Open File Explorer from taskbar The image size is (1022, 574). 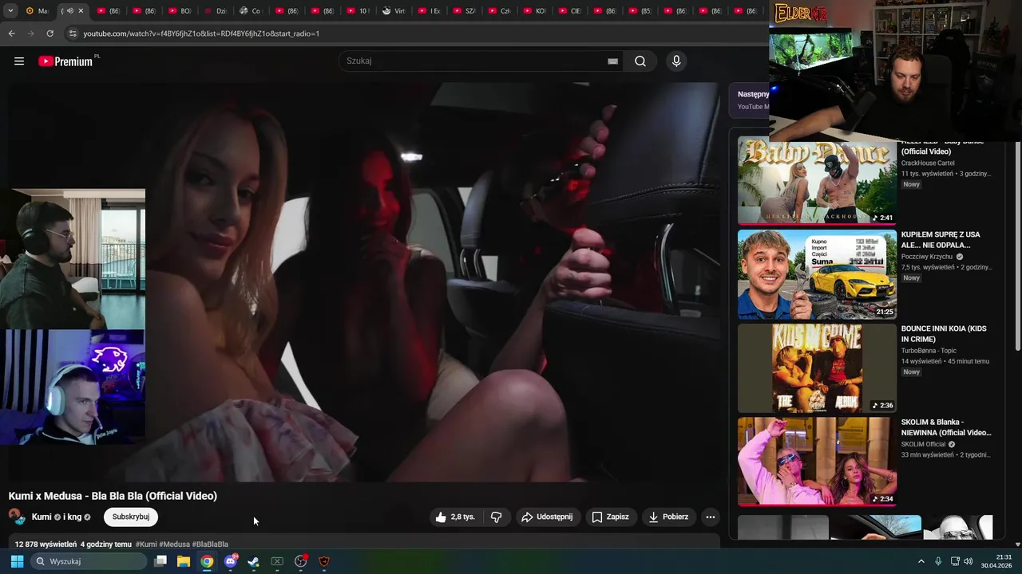coord(184,561)
